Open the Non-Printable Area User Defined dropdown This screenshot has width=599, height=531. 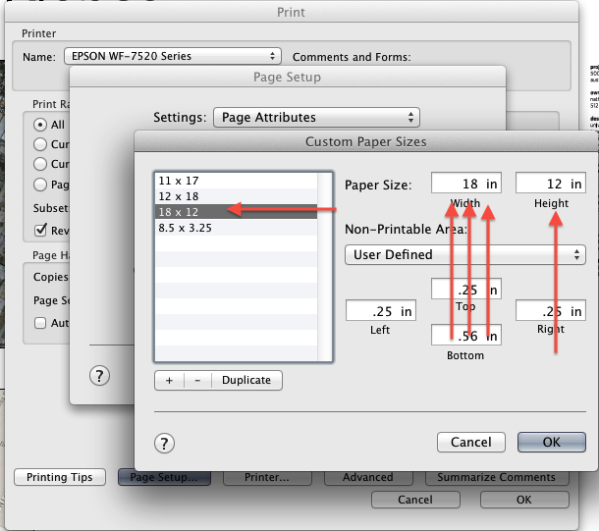click(x=464, y=254)
